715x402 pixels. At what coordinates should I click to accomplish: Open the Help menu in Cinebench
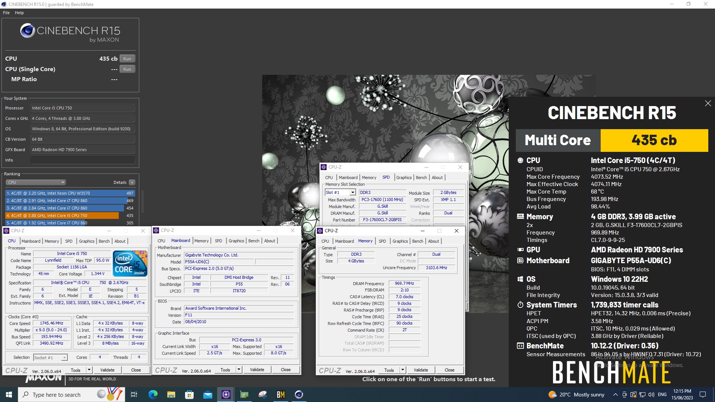pyautogui.click(x=19, y=13)
